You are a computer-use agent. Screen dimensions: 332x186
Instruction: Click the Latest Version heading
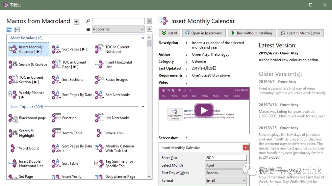[278, 45]
